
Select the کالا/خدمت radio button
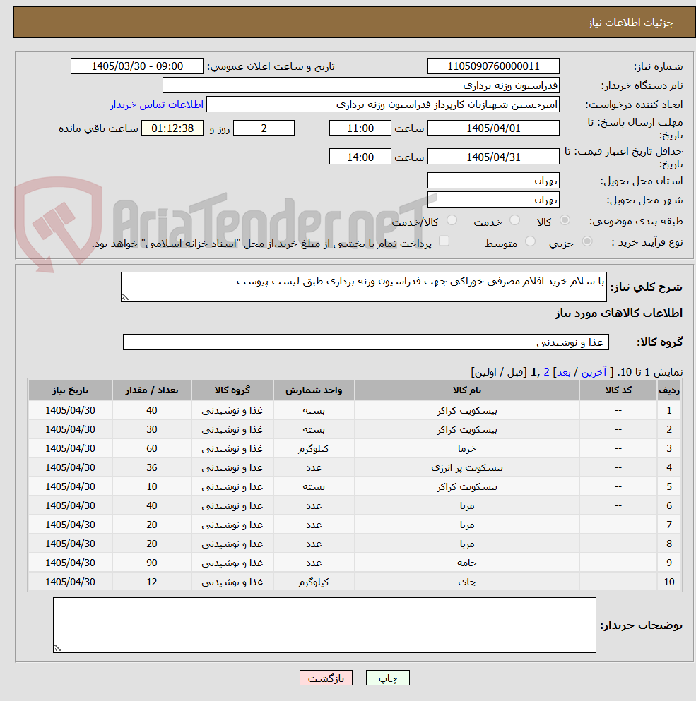click(452, 220)
